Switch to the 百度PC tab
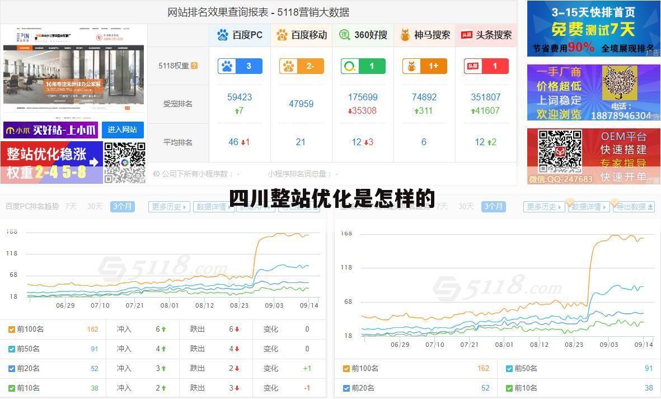 click(240, 35)
